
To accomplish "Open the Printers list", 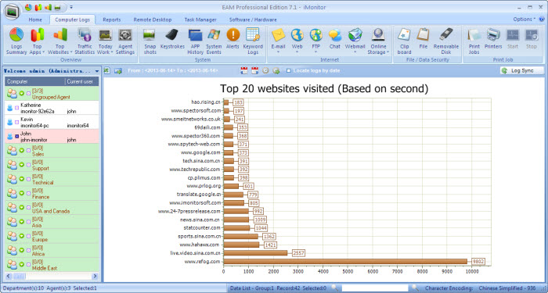I will (x=493, y=39).
